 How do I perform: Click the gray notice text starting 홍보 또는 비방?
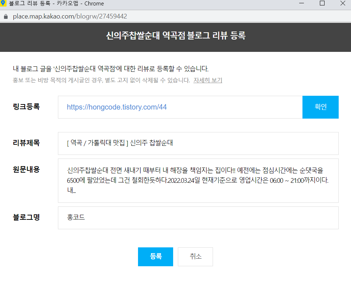(101, 80)
